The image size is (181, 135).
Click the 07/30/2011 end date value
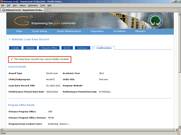[x=105, y=92]
